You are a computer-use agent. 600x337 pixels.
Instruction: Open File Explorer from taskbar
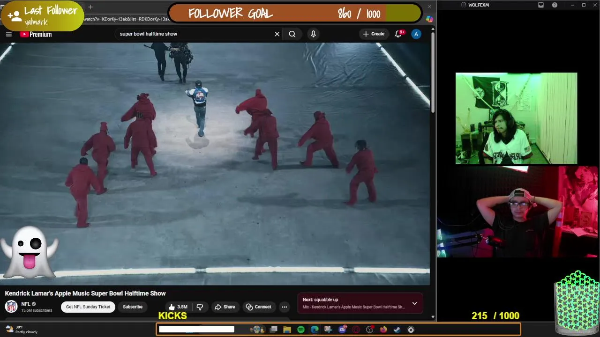tap(287, 330)
